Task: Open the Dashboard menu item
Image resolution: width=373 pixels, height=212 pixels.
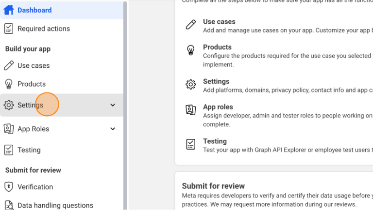Action: pos(62,10)
